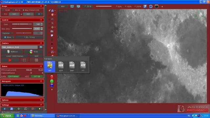Click the blue circle icon in the Settings row
The width and height of the screenshot is (210, 118).
click(x=5, y=109)
